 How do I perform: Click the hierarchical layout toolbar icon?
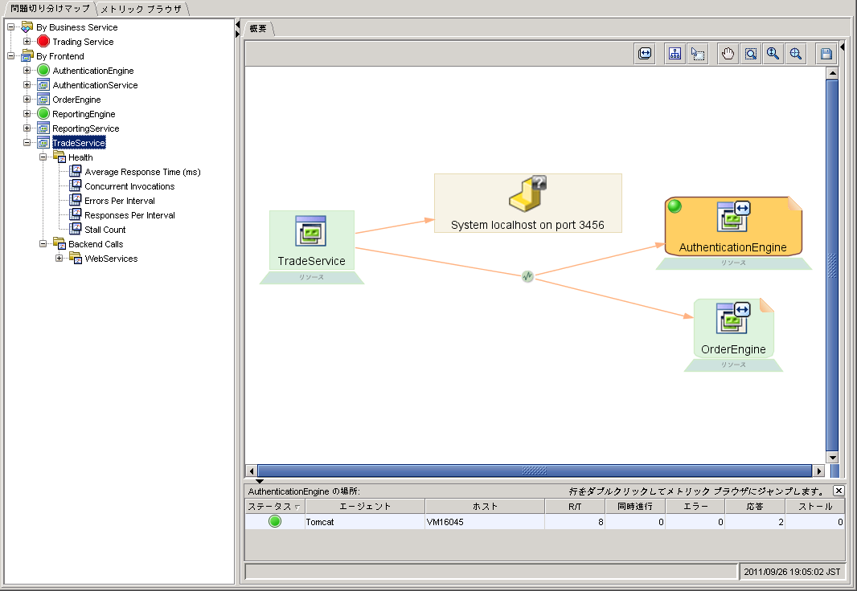click(x=675, y=54)
